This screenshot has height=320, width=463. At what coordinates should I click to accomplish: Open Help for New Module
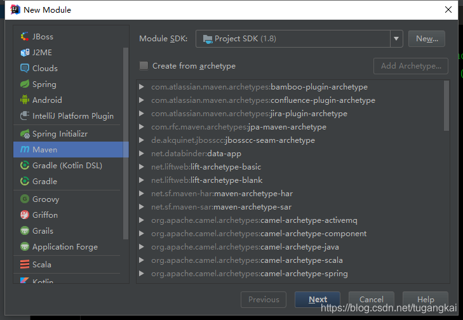425,299
